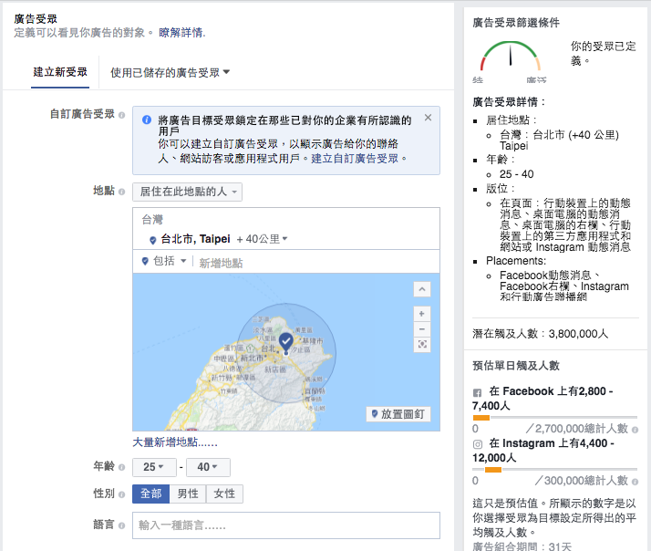The height and width of the screenshot is (551, 651).
Task: Click info icon next to 年齡 label
Action: (x=121, y=467)
